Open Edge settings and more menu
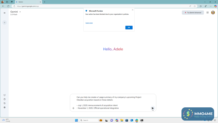 [x=211, y=6]
